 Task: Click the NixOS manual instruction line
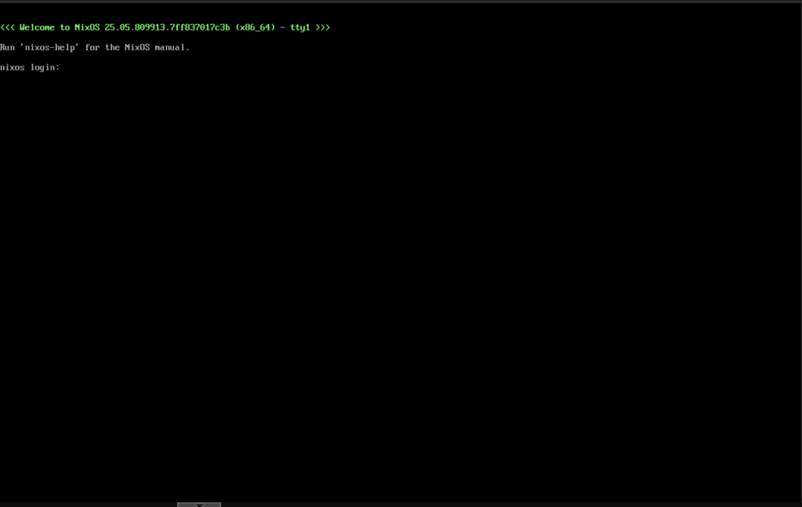(x=94, y=47)
